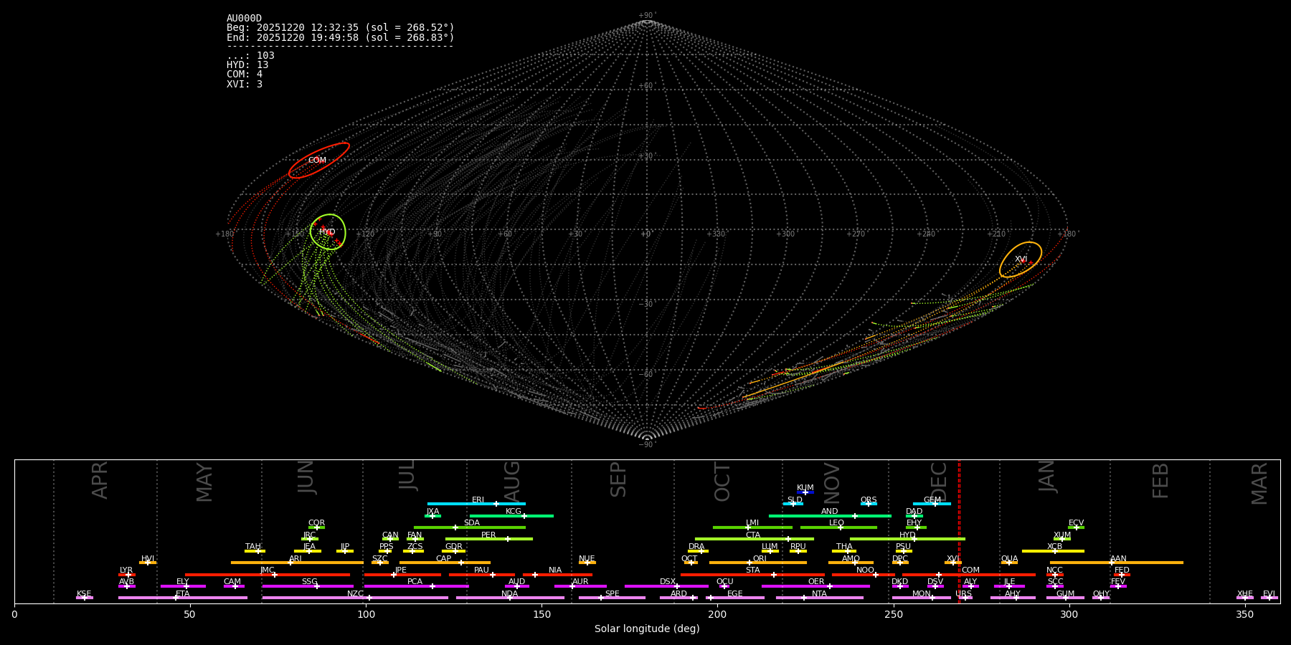Click the 100 tick on the solar longitude axis
Image resolution: width=1291 pixels, height=645 pixels.
366,614
